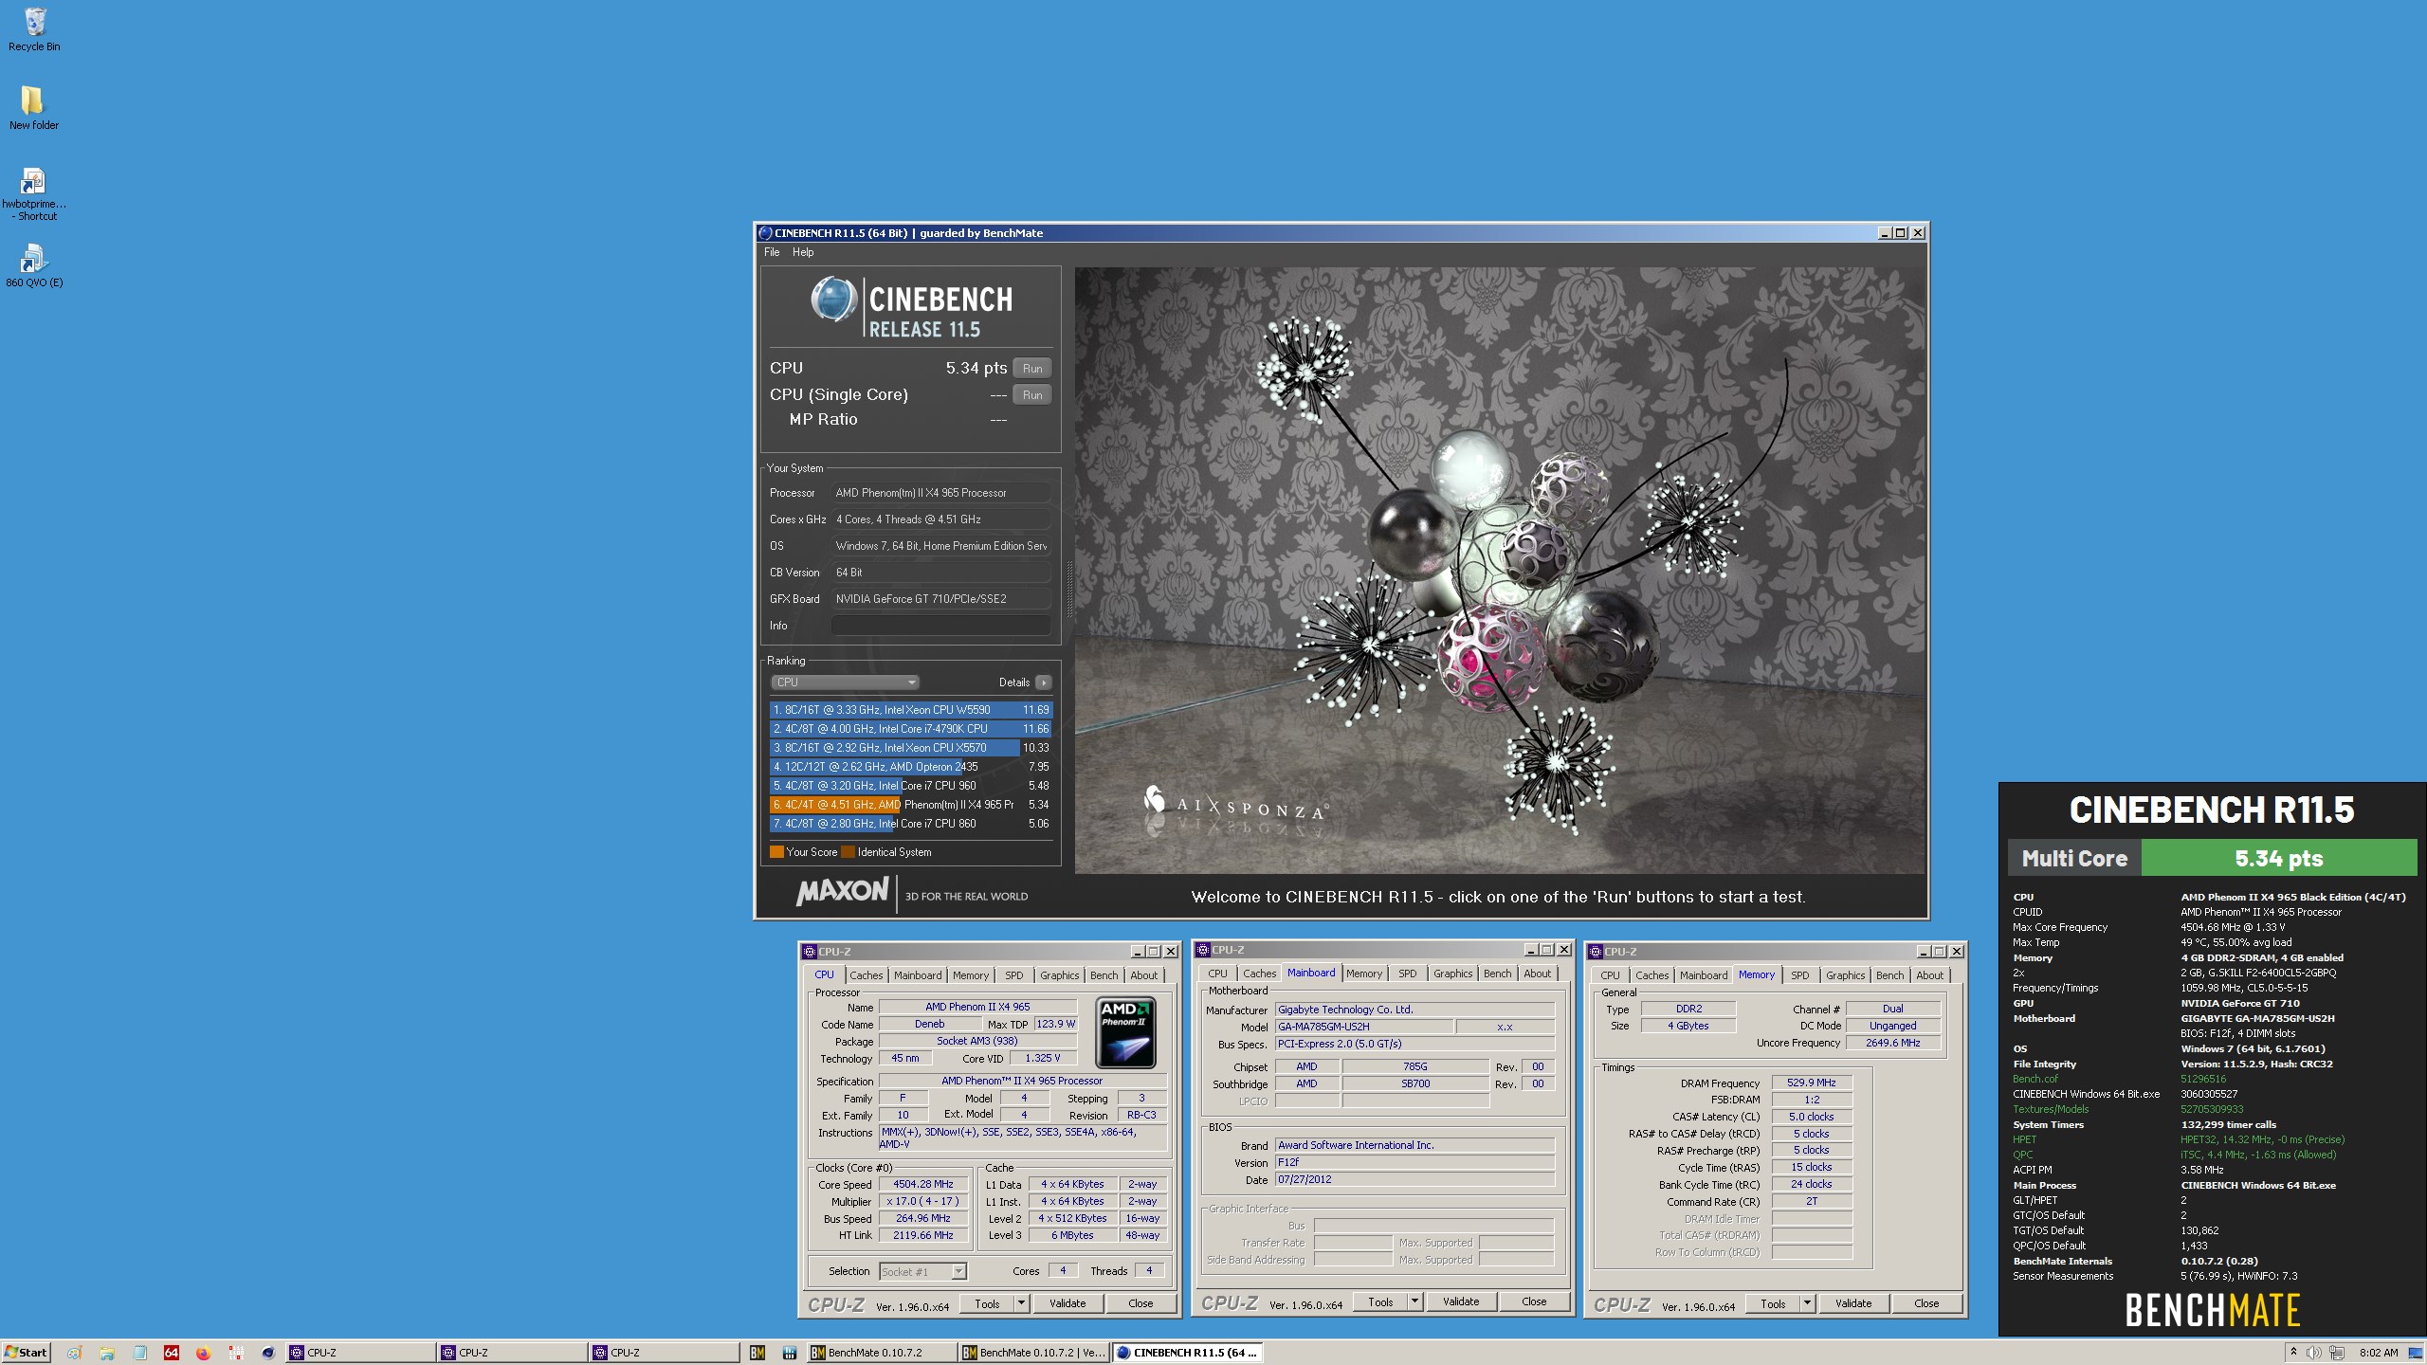Select the 860 QVO (E) drive shortcut

point(34,265)
